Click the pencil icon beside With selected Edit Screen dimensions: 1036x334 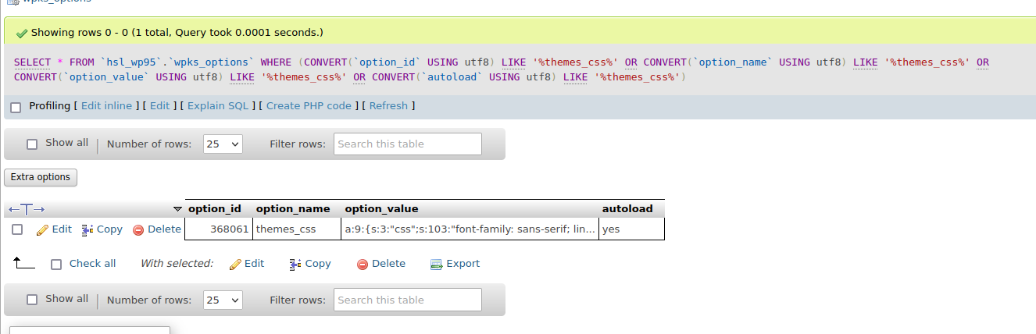tap(235, 265)
